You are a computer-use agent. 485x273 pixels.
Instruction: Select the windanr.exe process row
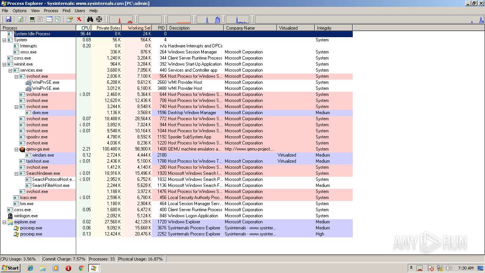[176, 155]
